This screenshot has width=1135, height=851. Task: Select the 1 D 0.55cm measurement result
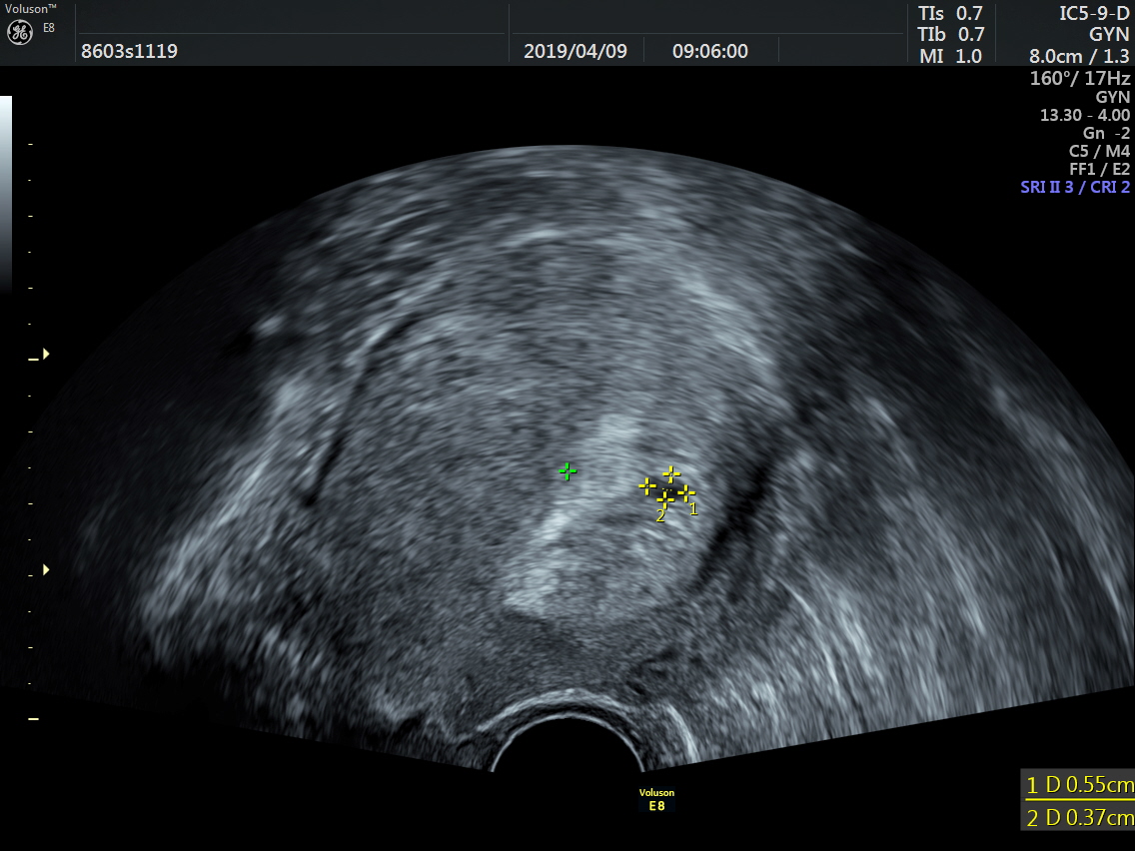pyautogui.click(x=1079, y=785)
